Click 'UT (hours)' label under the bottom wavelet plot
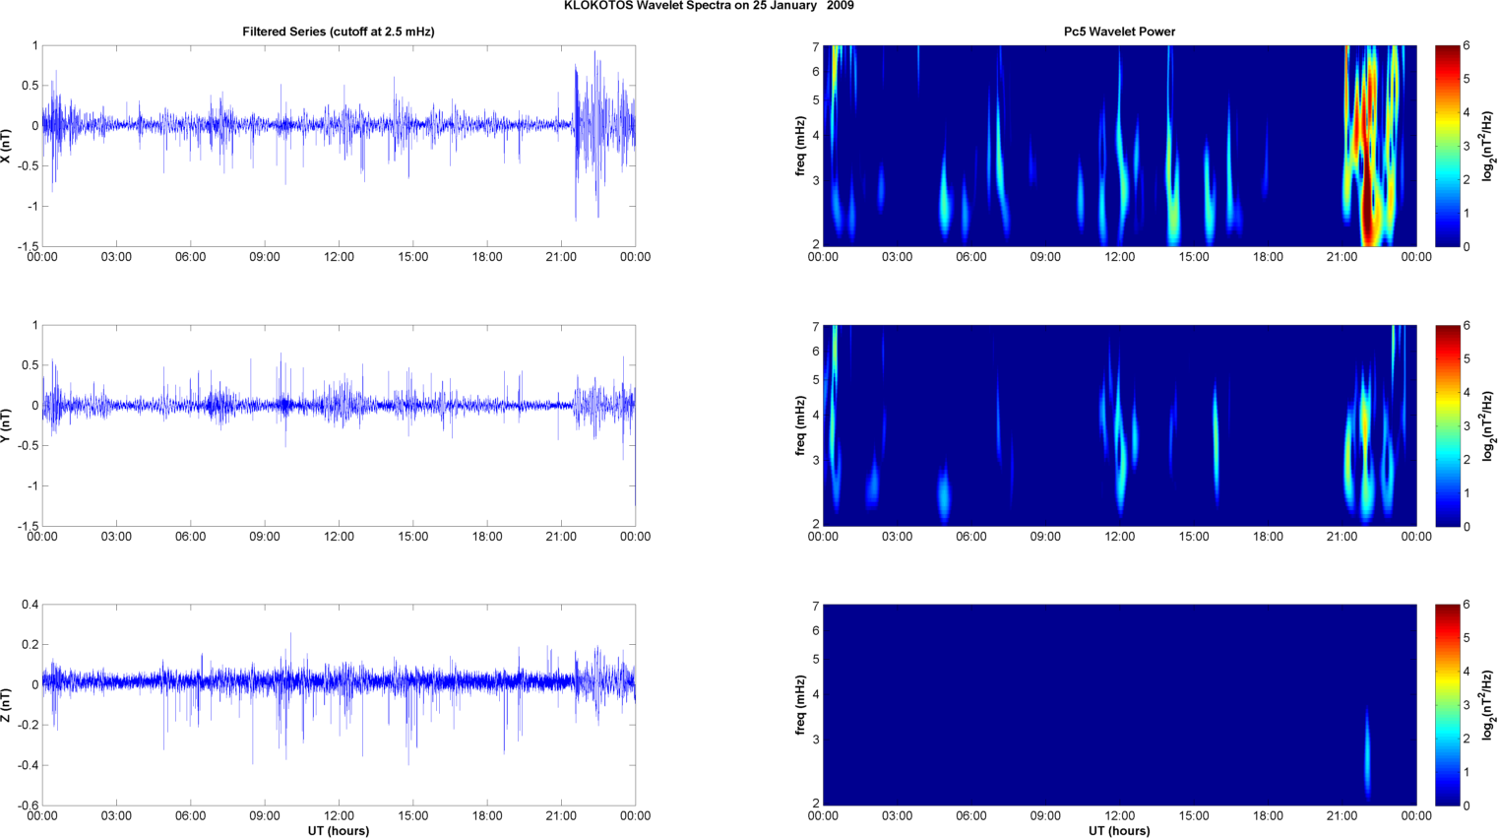 (x=1119, y=831)
